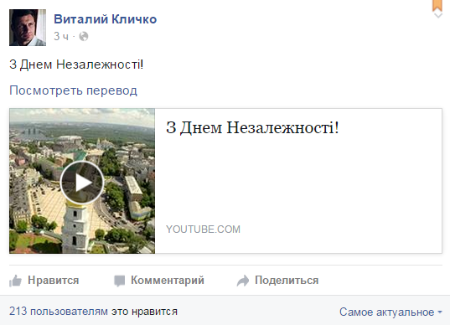Screen dimensions: 450x325
Task: Click the thumbs-up Like icon
Action: click(15, 281)
